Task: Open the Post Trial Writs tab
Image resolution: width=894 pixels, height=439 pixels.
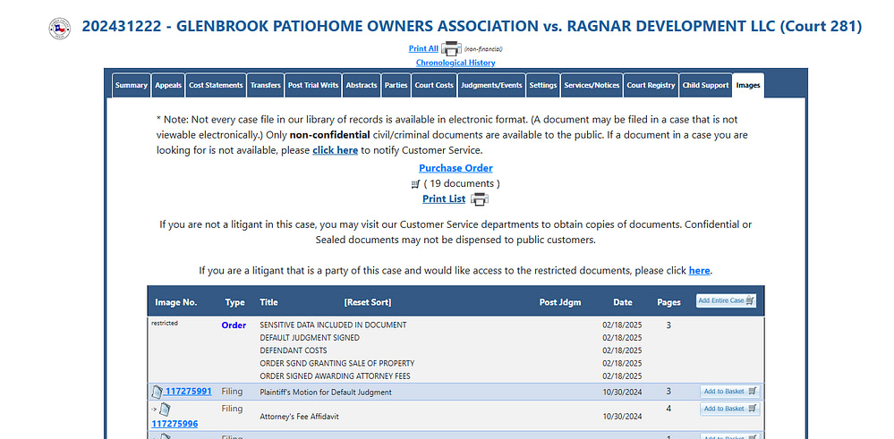Action: tap(313, 86)
